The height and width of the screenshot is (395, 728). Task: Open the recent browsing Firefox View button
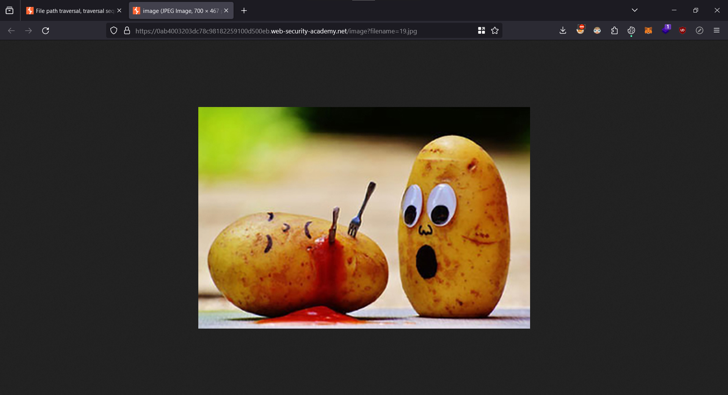(x=9, y=11)
